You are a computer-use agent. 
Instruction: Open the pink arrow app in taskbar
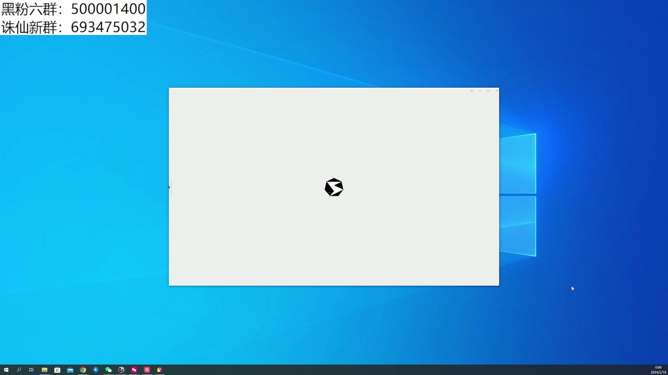point(134,370)
